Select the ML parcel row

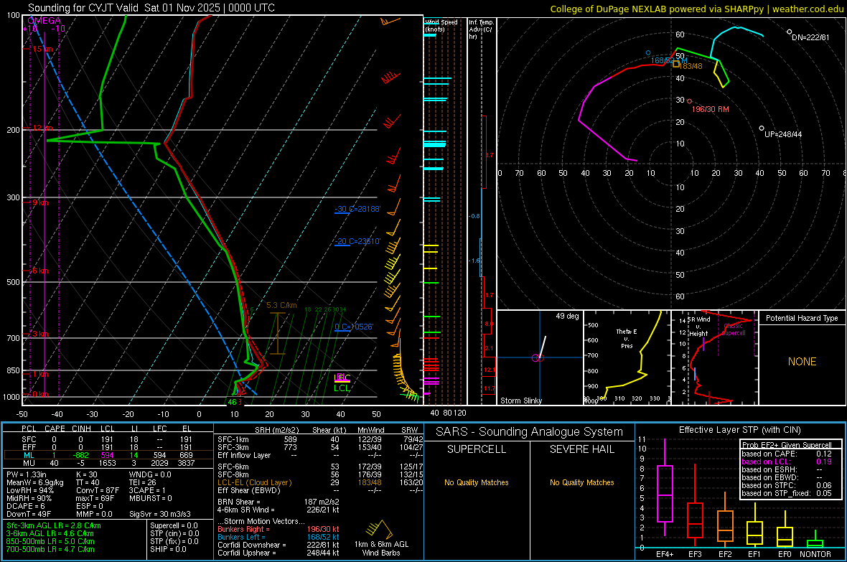(108, 455)
